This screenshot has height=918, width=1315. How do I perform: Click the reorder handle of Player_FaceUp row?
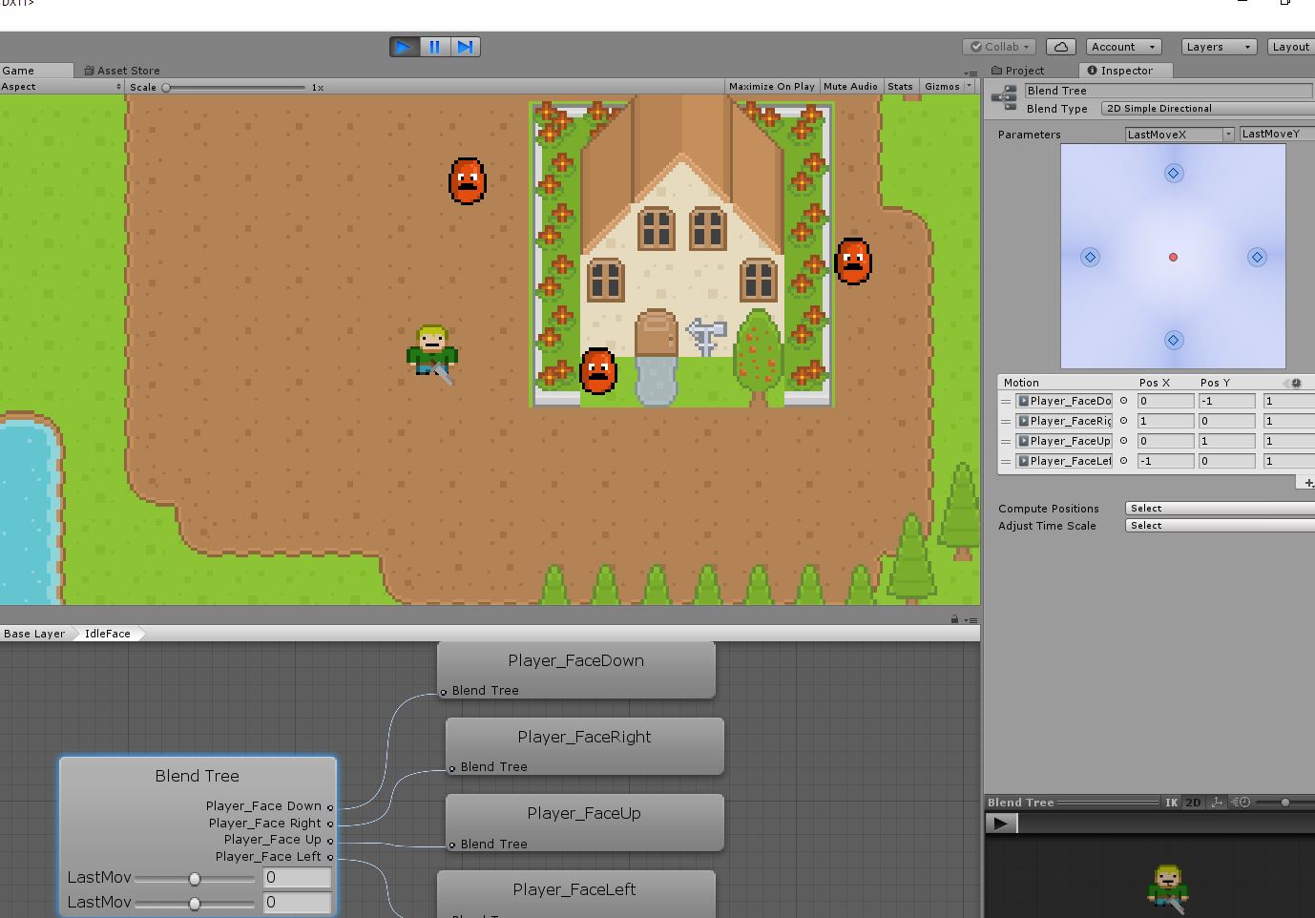[1006, 442]
